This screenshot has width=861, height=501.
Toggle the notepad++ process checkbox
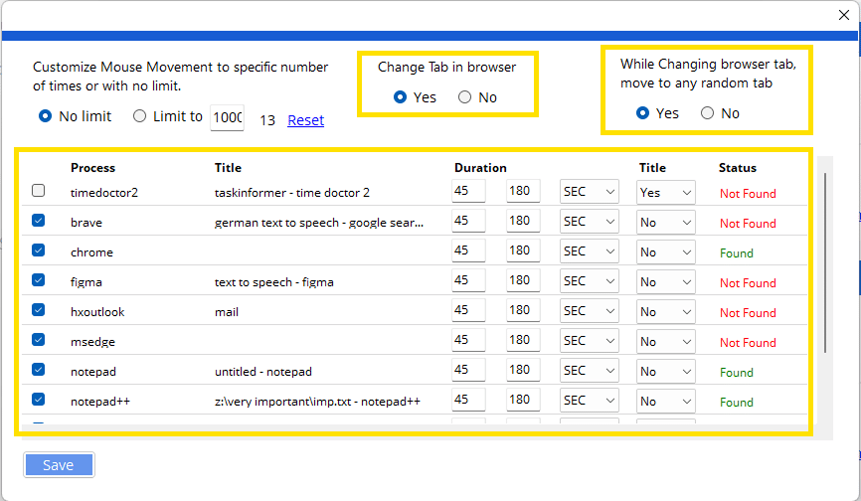38,400
